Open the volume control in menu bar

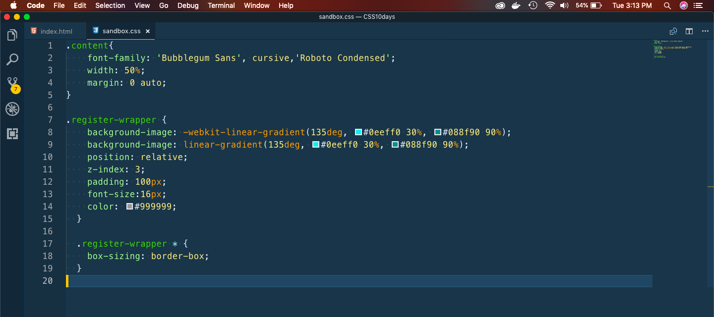564,5
